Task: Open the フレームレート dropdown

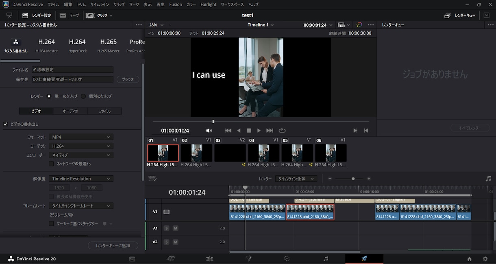Action: (81, 206)
